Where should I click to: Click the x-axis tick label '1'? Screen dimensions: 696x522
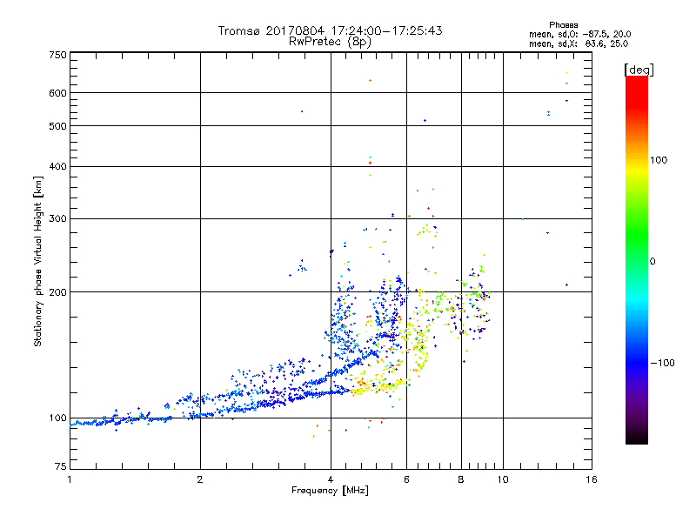[x=70, y=479]
